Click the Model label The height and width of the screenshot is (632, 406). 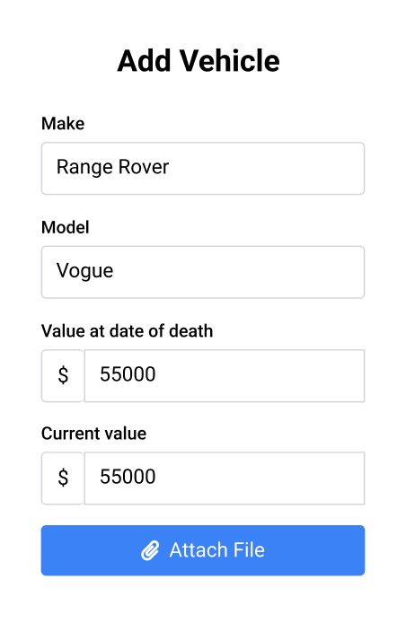pyautogui.click(x=65, y=227)
